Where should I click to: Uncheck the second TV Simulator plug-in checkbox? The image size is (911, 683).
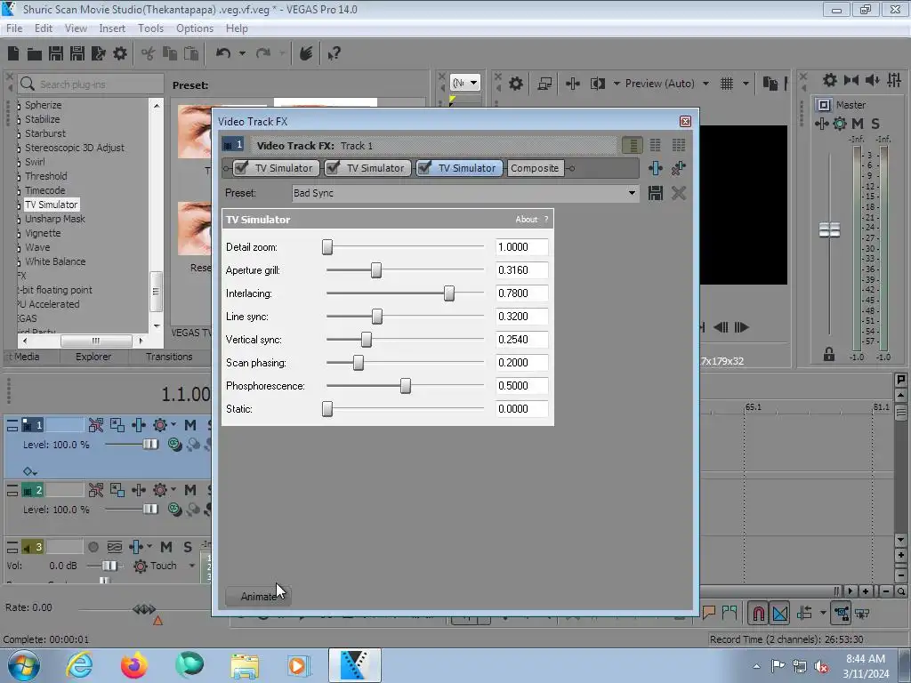[333, 167]
